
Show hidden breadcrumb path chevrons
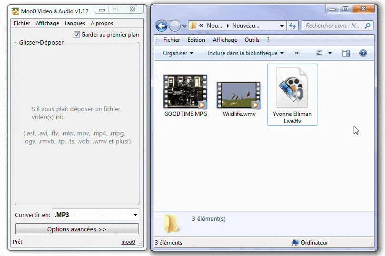[x=201, y=26]
